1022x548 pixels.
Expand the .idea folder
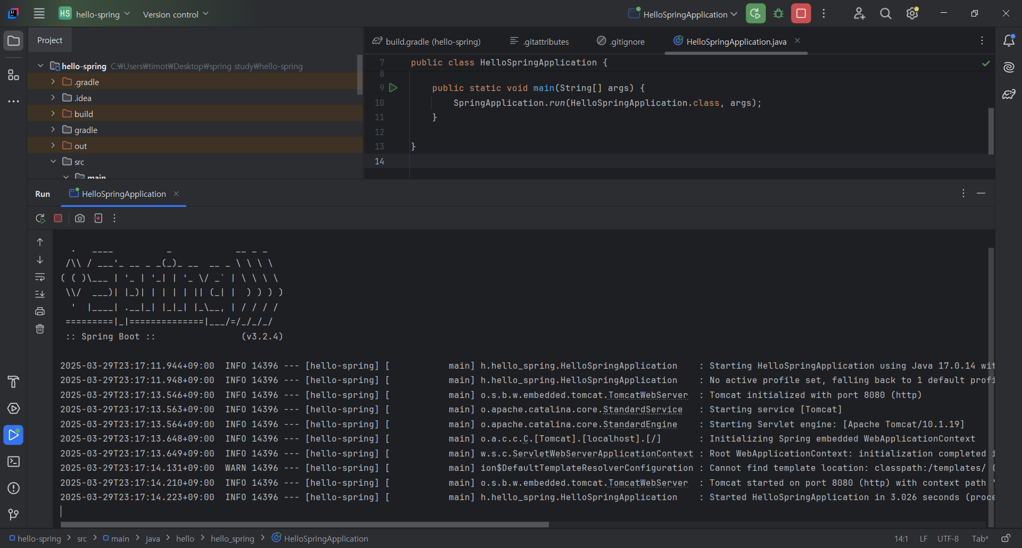point(53,97)
